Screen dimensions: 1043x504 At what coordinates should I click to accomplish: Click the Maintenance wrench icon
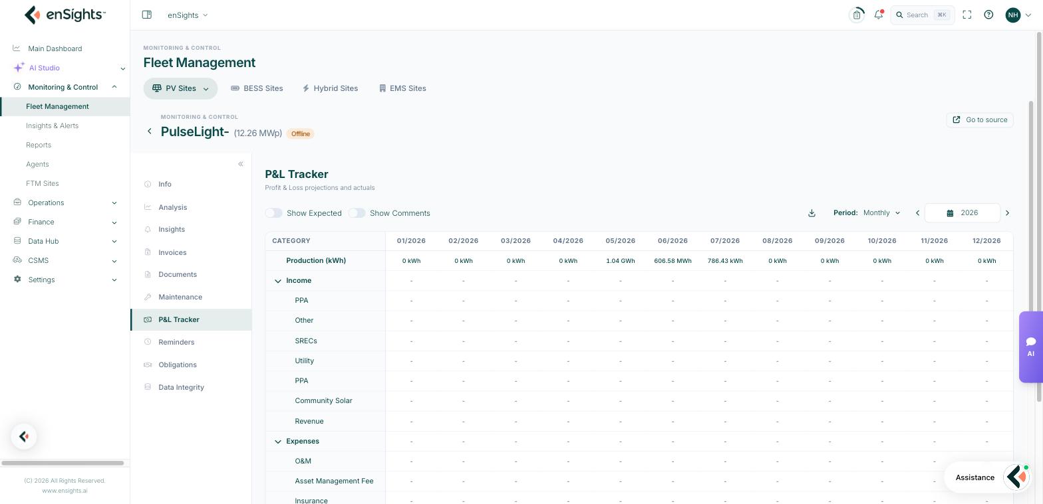(148, 297)
